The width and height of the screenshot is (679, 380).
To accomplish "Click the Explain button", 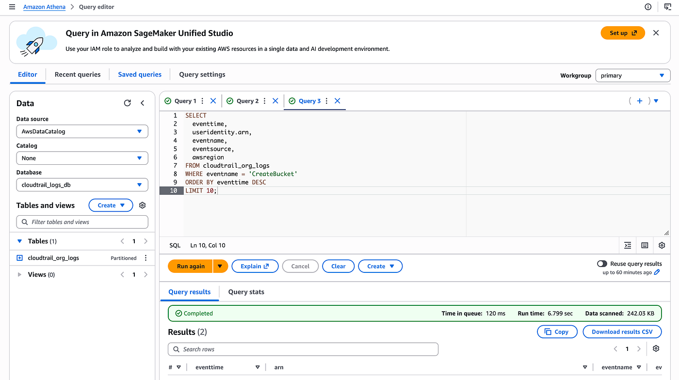I will pyautogui.click(x=255, y=266).
